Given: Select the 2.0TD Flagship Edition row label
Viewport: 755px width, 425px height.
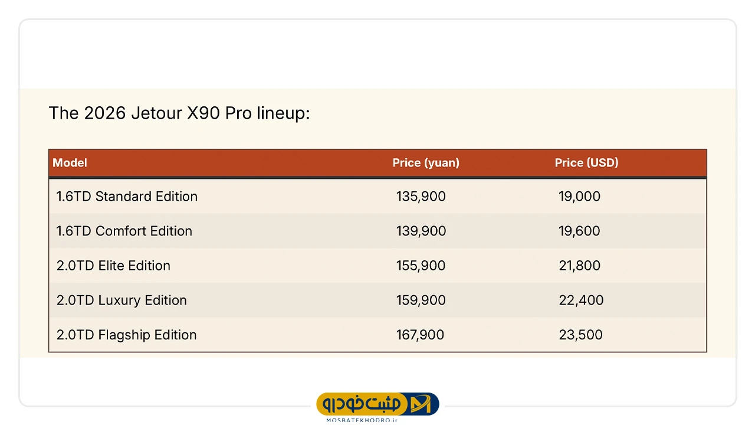Looking at the screenshot, I should (x=126, y=335).
